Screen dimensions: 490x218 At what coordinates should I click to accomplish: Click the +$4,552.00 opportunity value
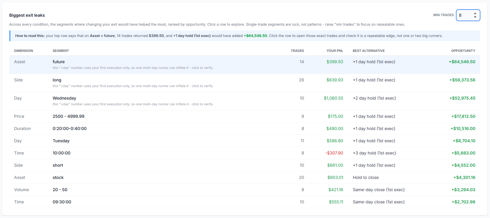click(463, 165)
